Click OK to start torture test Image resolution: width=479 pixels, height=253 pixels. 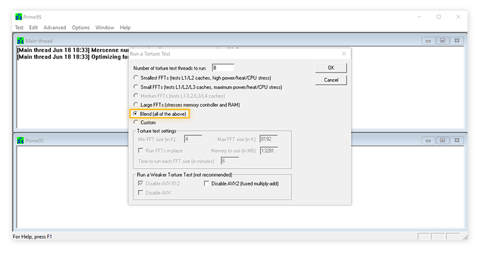tap(331, 68)
